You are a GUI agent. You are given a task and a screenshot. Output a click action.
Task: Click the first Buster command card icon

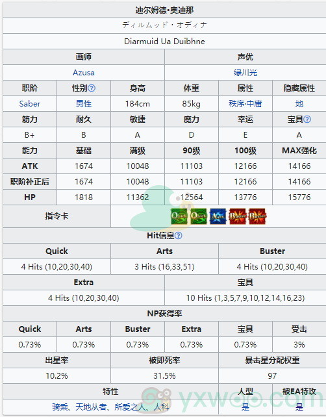(x=238, y=216)
